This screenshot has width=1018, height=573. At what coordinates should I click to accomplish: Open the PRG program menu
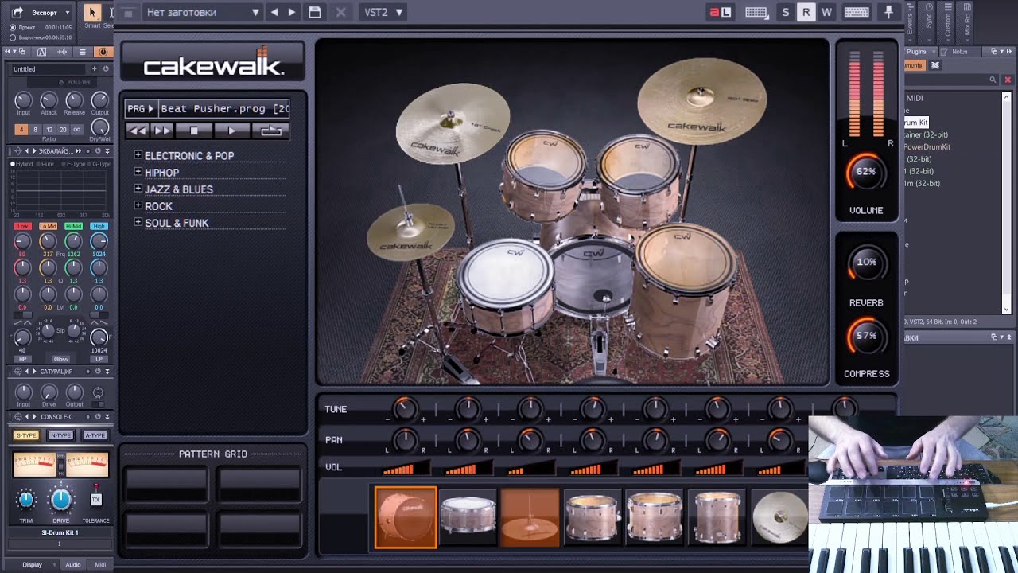140,108
